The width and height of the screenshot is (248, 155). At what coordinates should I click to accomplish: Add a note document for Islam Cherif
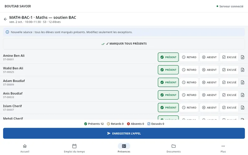pyautogui.click(x=242, y=108)
